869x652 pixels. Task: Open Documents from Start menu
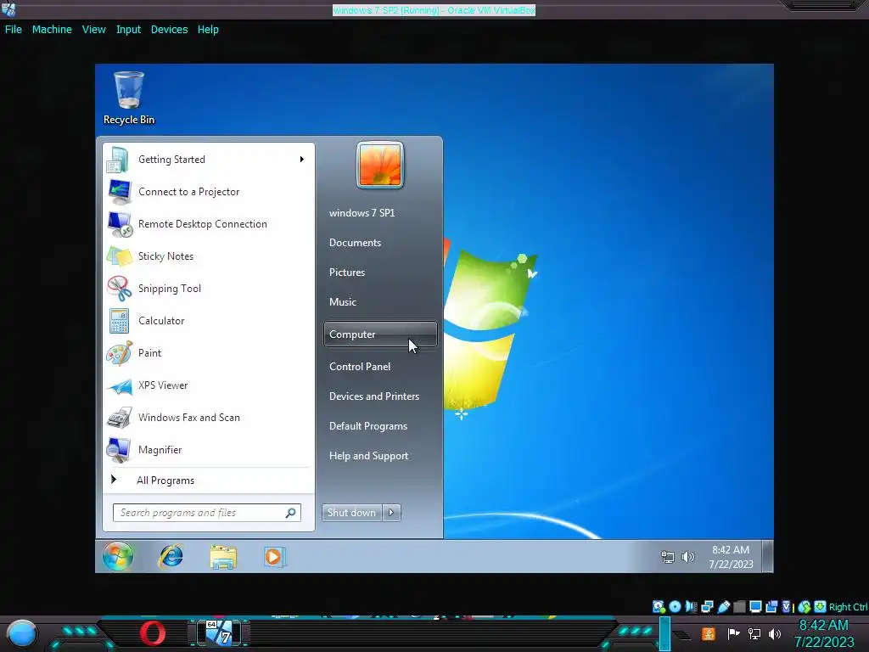click(380, 243)
